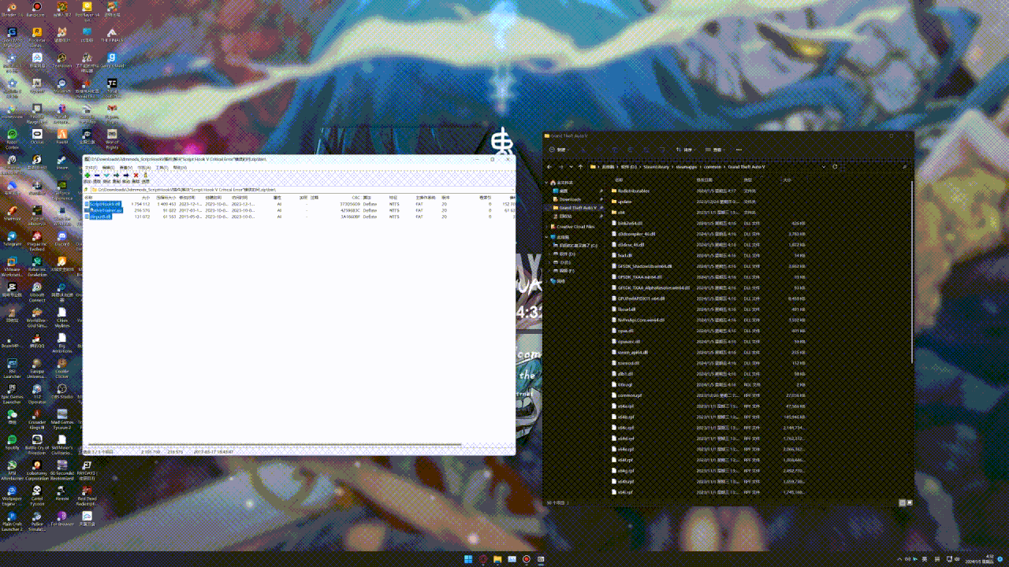The height and width of the screenshot is (567, 1009).
Task: Select Creative Cloud Files in Explorer sidebar
Action: coord(575,227)
